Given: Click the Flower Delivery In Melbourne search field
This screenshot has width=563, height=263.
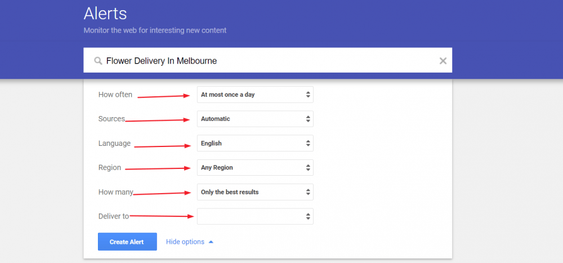Looking at the screenshot, I should pos(267,60).
